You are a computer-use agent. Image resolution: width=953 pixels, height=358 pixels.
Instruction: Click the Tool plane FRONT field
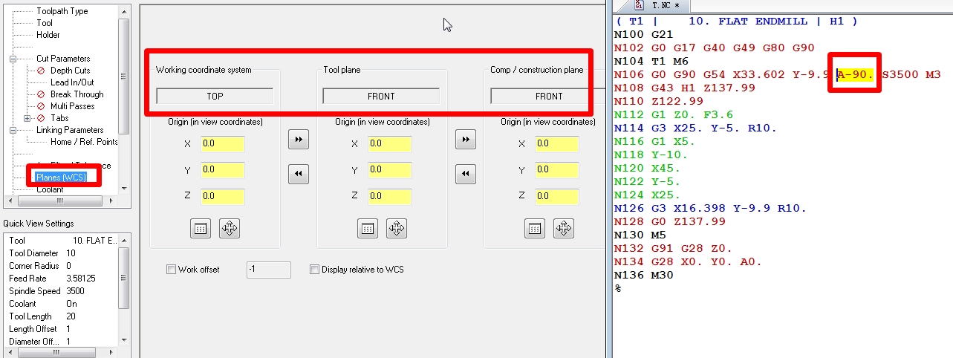point(381,96)
